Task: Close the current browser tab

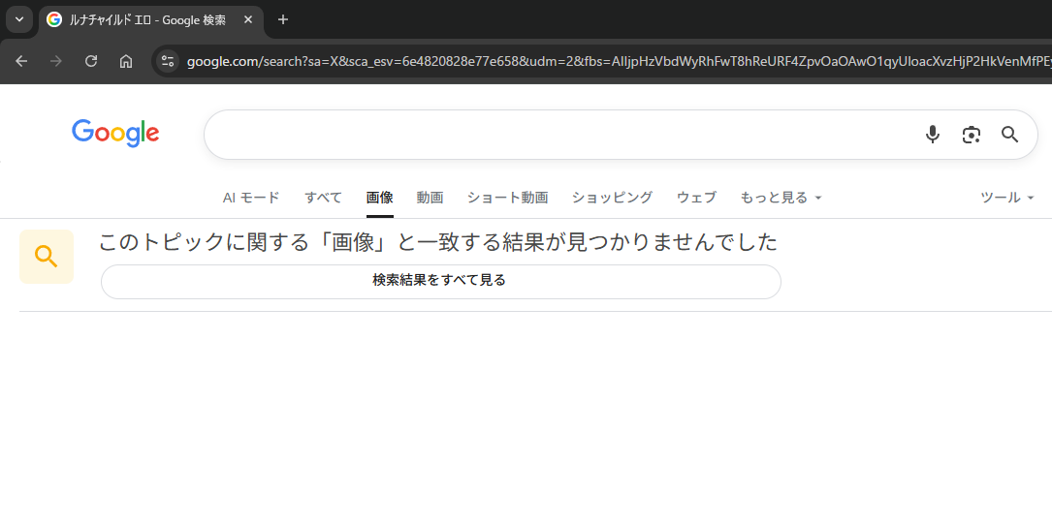Action: coord(248,19)
